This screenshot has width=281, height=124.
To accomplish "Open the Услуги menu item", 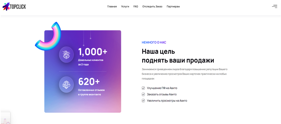I will (x=125, y=6).
